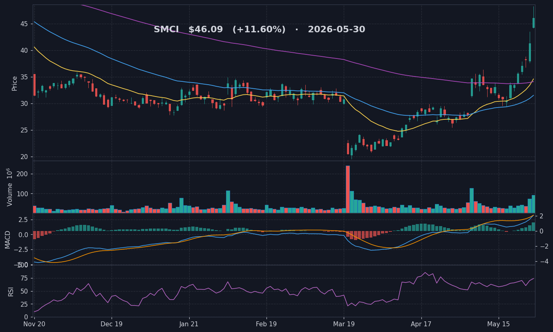Click the 35 price axis tick
This screenshot has height=332, width=553.
[x=24, y=77]
